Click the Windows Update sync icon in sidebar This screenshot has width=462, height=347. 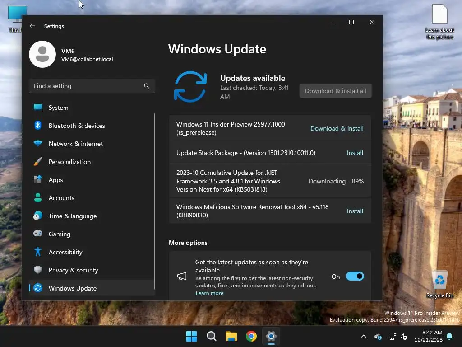click(x=38, y=288)
